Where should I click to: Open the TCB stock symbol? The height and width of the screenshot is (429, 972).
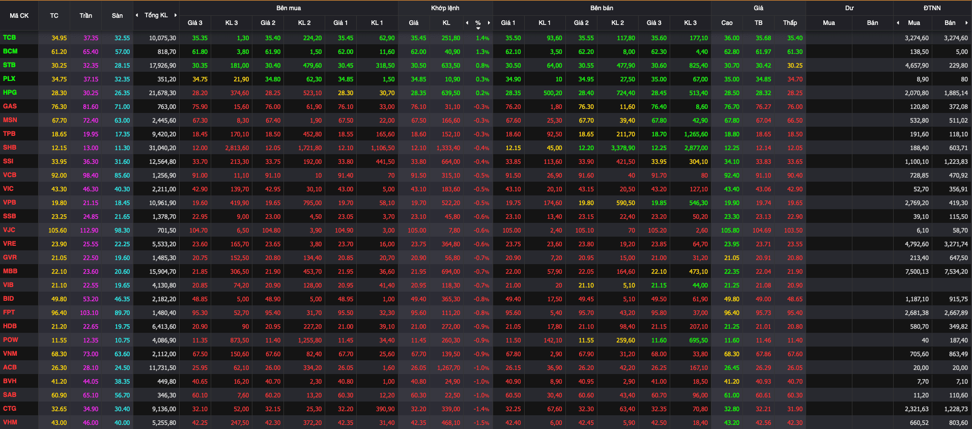9,38
